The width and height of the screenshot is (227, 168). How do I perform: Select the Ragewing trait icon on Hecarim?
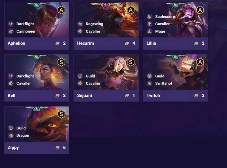tap(80, 24)
